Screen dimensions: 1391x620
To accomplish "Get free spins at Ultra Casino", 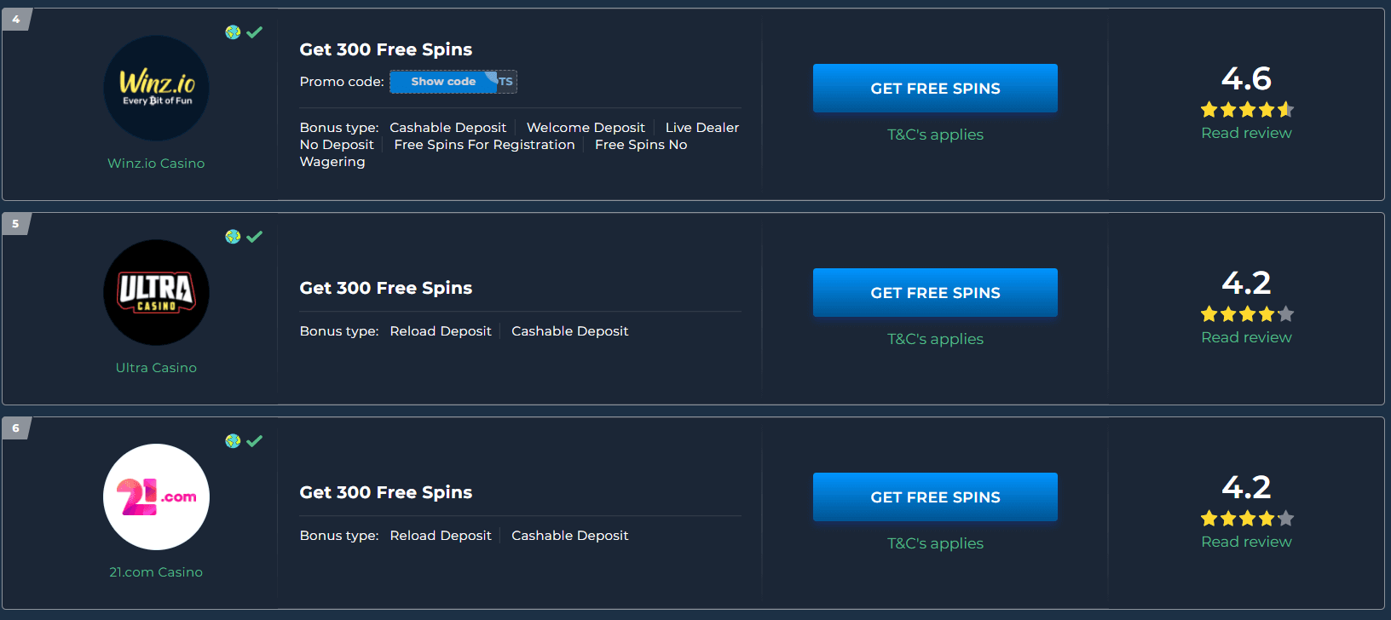I will (935, 293).
